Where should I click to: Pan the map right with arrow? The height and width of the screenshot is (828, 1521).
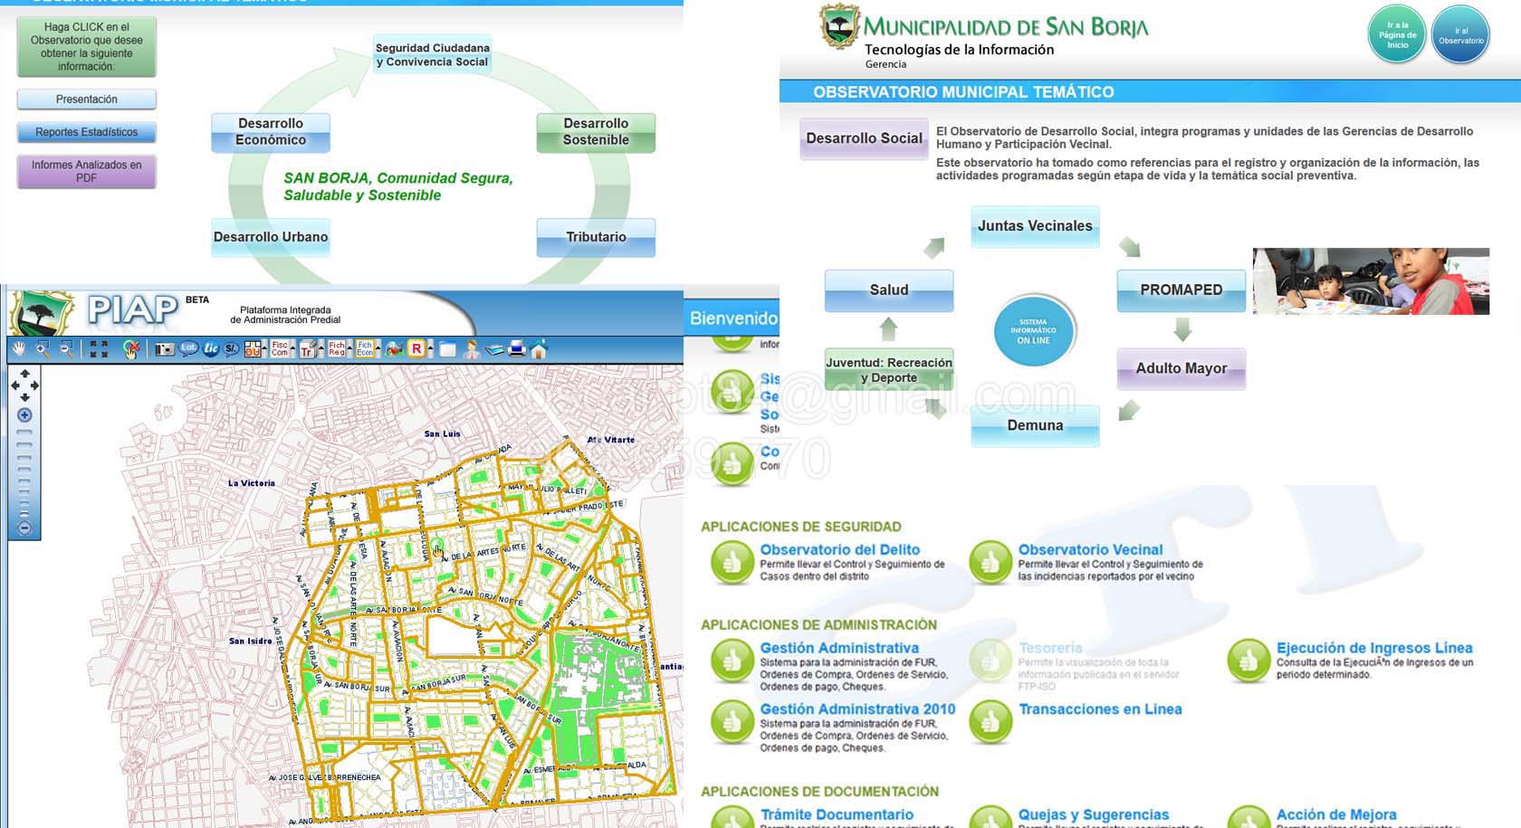click(34, 385)
